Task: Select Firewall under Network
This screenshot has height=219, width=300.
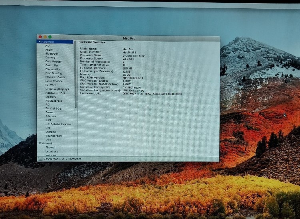Action: 50,147
